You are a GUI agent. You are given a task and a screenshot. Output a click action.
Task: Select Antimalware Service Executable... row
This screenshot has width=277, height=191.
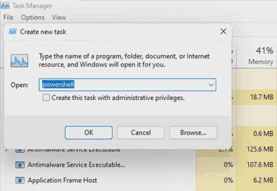click(x=138, y=165)
